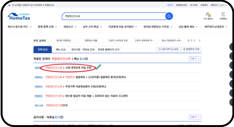Open 나의 홈택스 user icon
This screenshot has width=234, height=127.
point(208,16)
